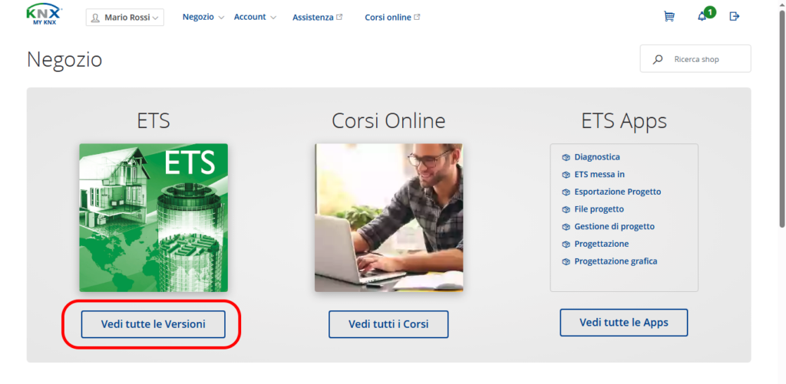Image resolution: width=786 pixels, height=384 pixels.
Task: Click the Corsi Online man-with-laptop image
Action: (x=389, y=218)
